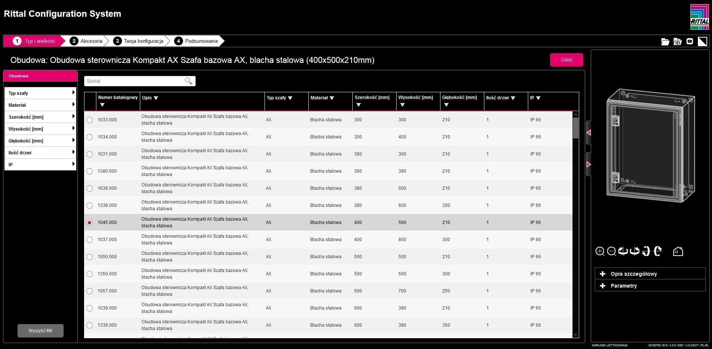
Task: Expand Wysokość [mm] sidebar filter
Action: point(41,129)
